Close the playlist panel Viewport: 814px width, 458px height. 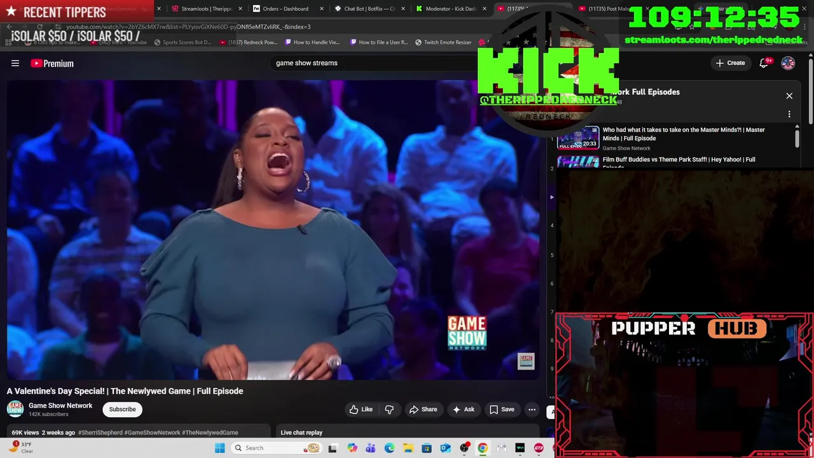(x=789, y=96)
